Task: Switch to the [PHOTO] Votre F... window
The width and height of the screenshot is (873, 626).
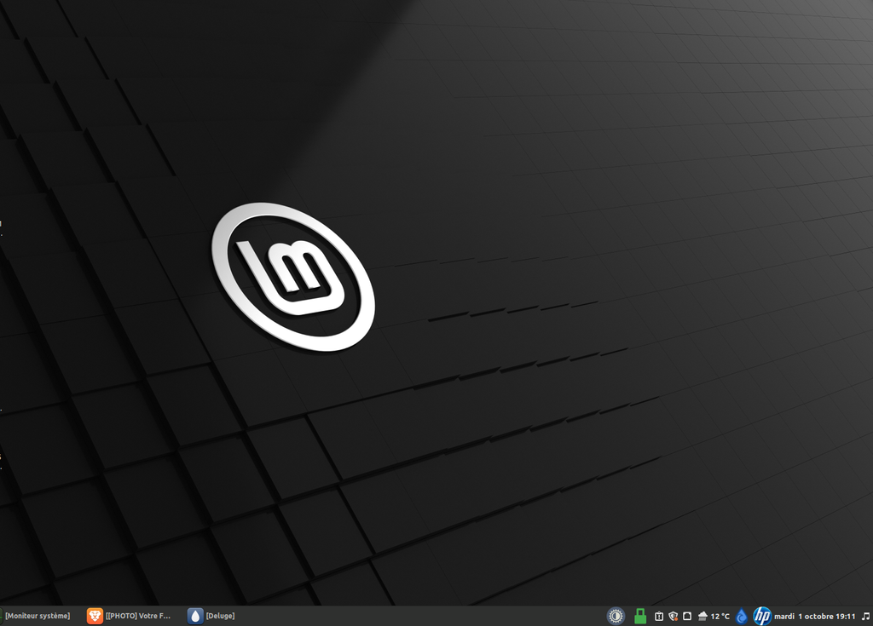Action: click(138, 616)
